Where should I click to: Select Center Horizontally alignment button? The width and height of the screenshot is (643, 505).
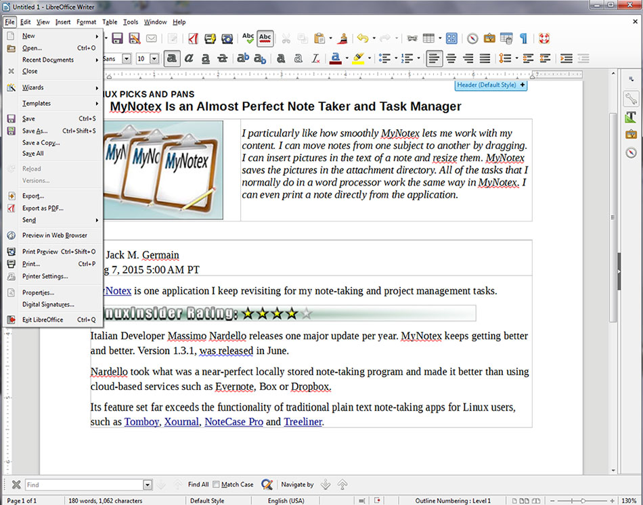[x=451, y=59]
